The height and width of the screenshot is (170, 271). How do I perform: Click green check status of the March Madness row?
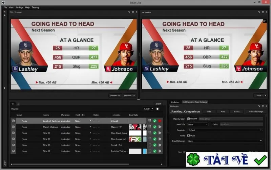coord(155,127)
